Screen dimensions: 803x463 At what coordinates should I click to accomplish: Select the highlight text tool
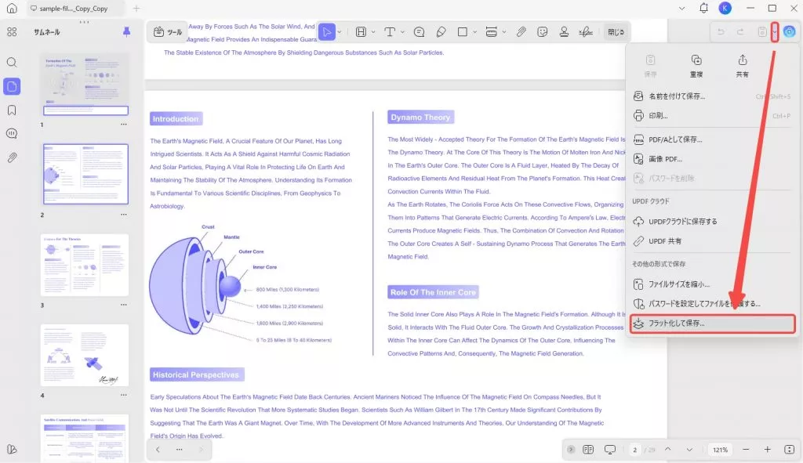click(361, 31)
